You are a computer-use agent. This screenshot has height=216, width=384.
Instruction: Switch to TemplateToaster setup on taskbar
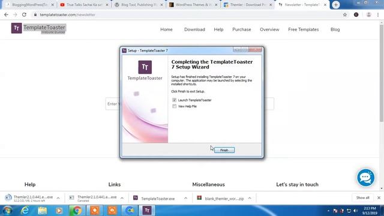click(x=147, y=211)
